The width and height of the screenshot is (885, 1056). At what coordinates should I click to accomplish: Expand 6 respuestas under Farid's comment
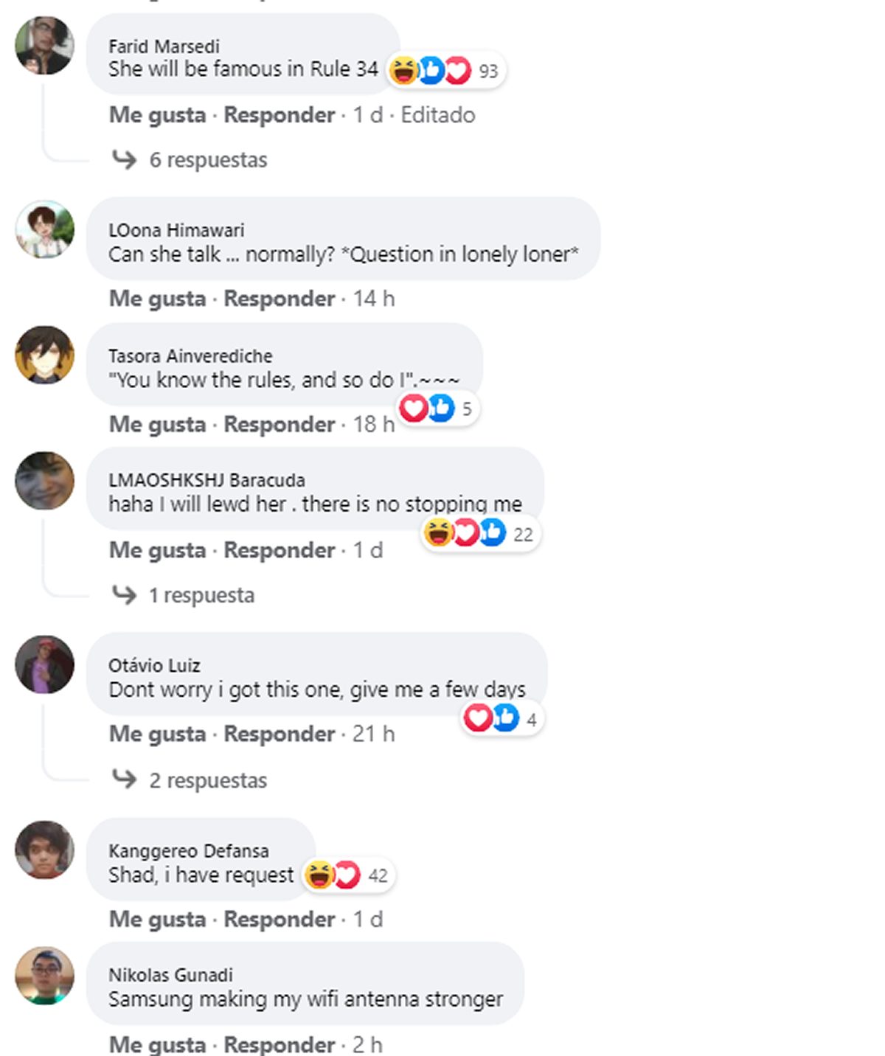(x=208, y=160)
